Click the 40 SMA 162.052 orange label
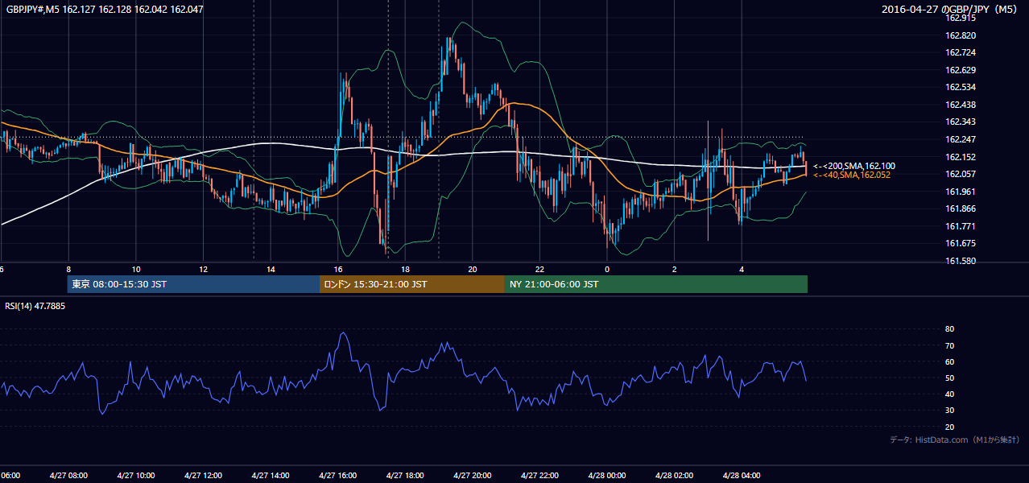Screen dimensions: 1029x483 click(x=852, y=175)
